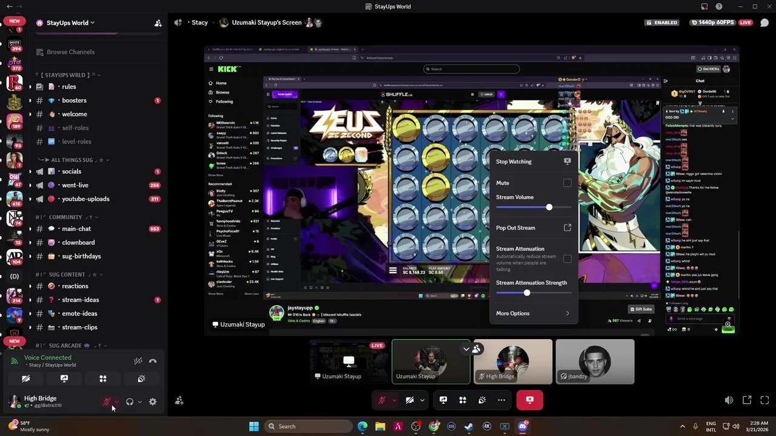This screenshot has width=776, height=436.
Task: Open output device arrow beside headphones icon
Action: pyautogui.click(x=139, y=402)
